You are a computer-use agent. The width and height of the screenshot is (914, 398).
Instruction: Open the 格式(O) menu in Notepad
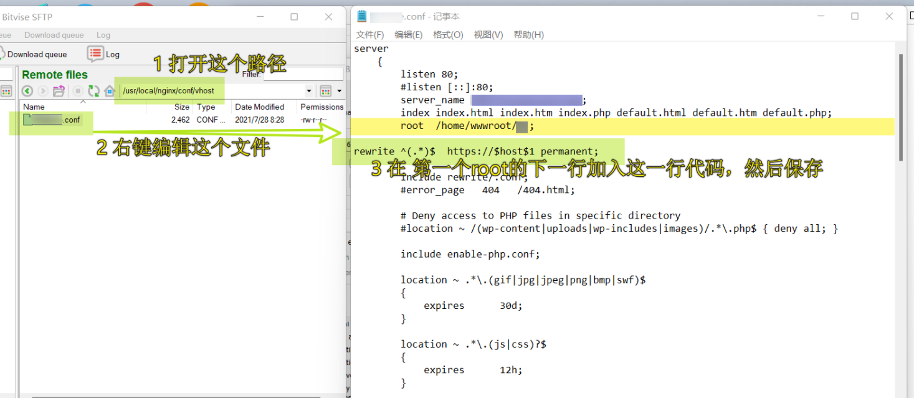click(448, 35)
